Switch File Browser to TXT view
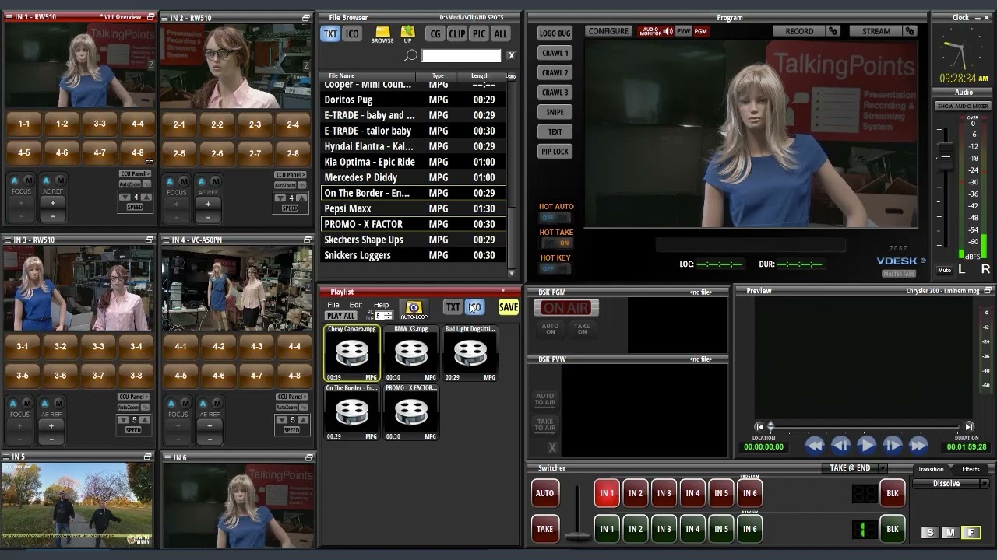 click(x=330, y=34)
